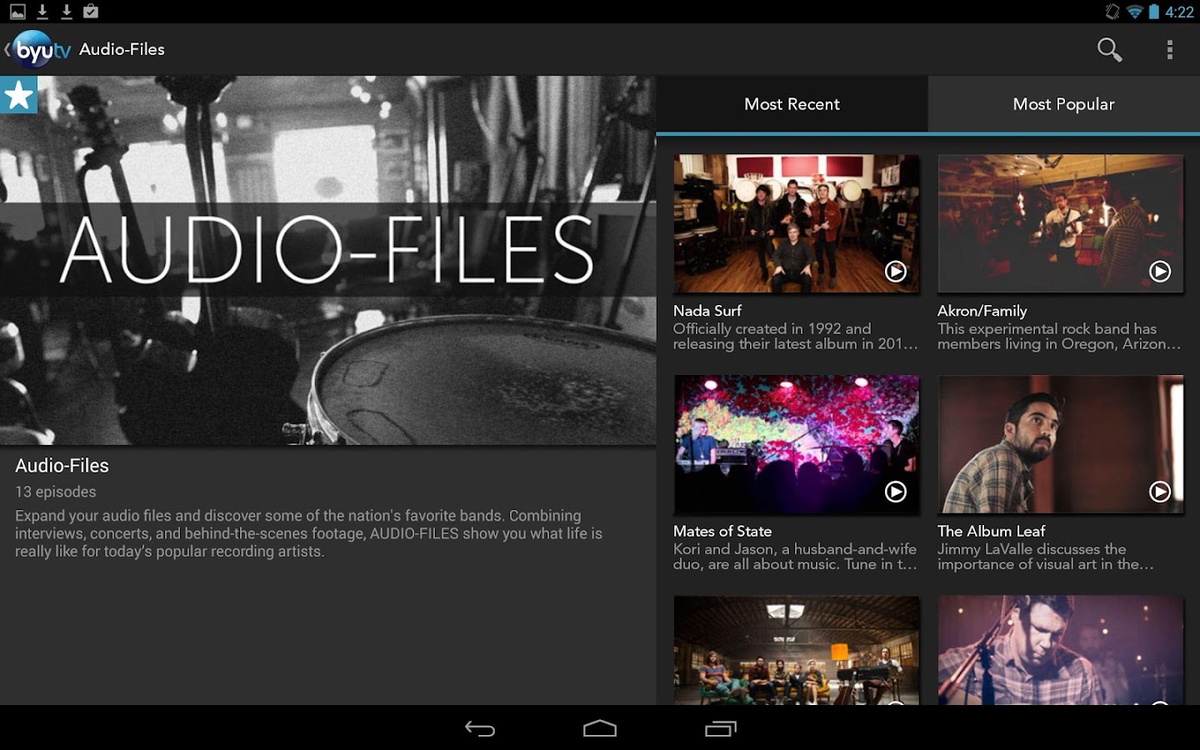
Task: Tap the vibrate mode status icon
Action: 1112,12
